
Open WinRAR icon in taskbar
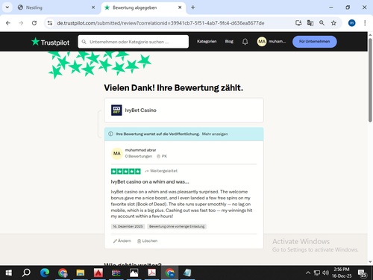pyautogui.click(x=116, y=273)
